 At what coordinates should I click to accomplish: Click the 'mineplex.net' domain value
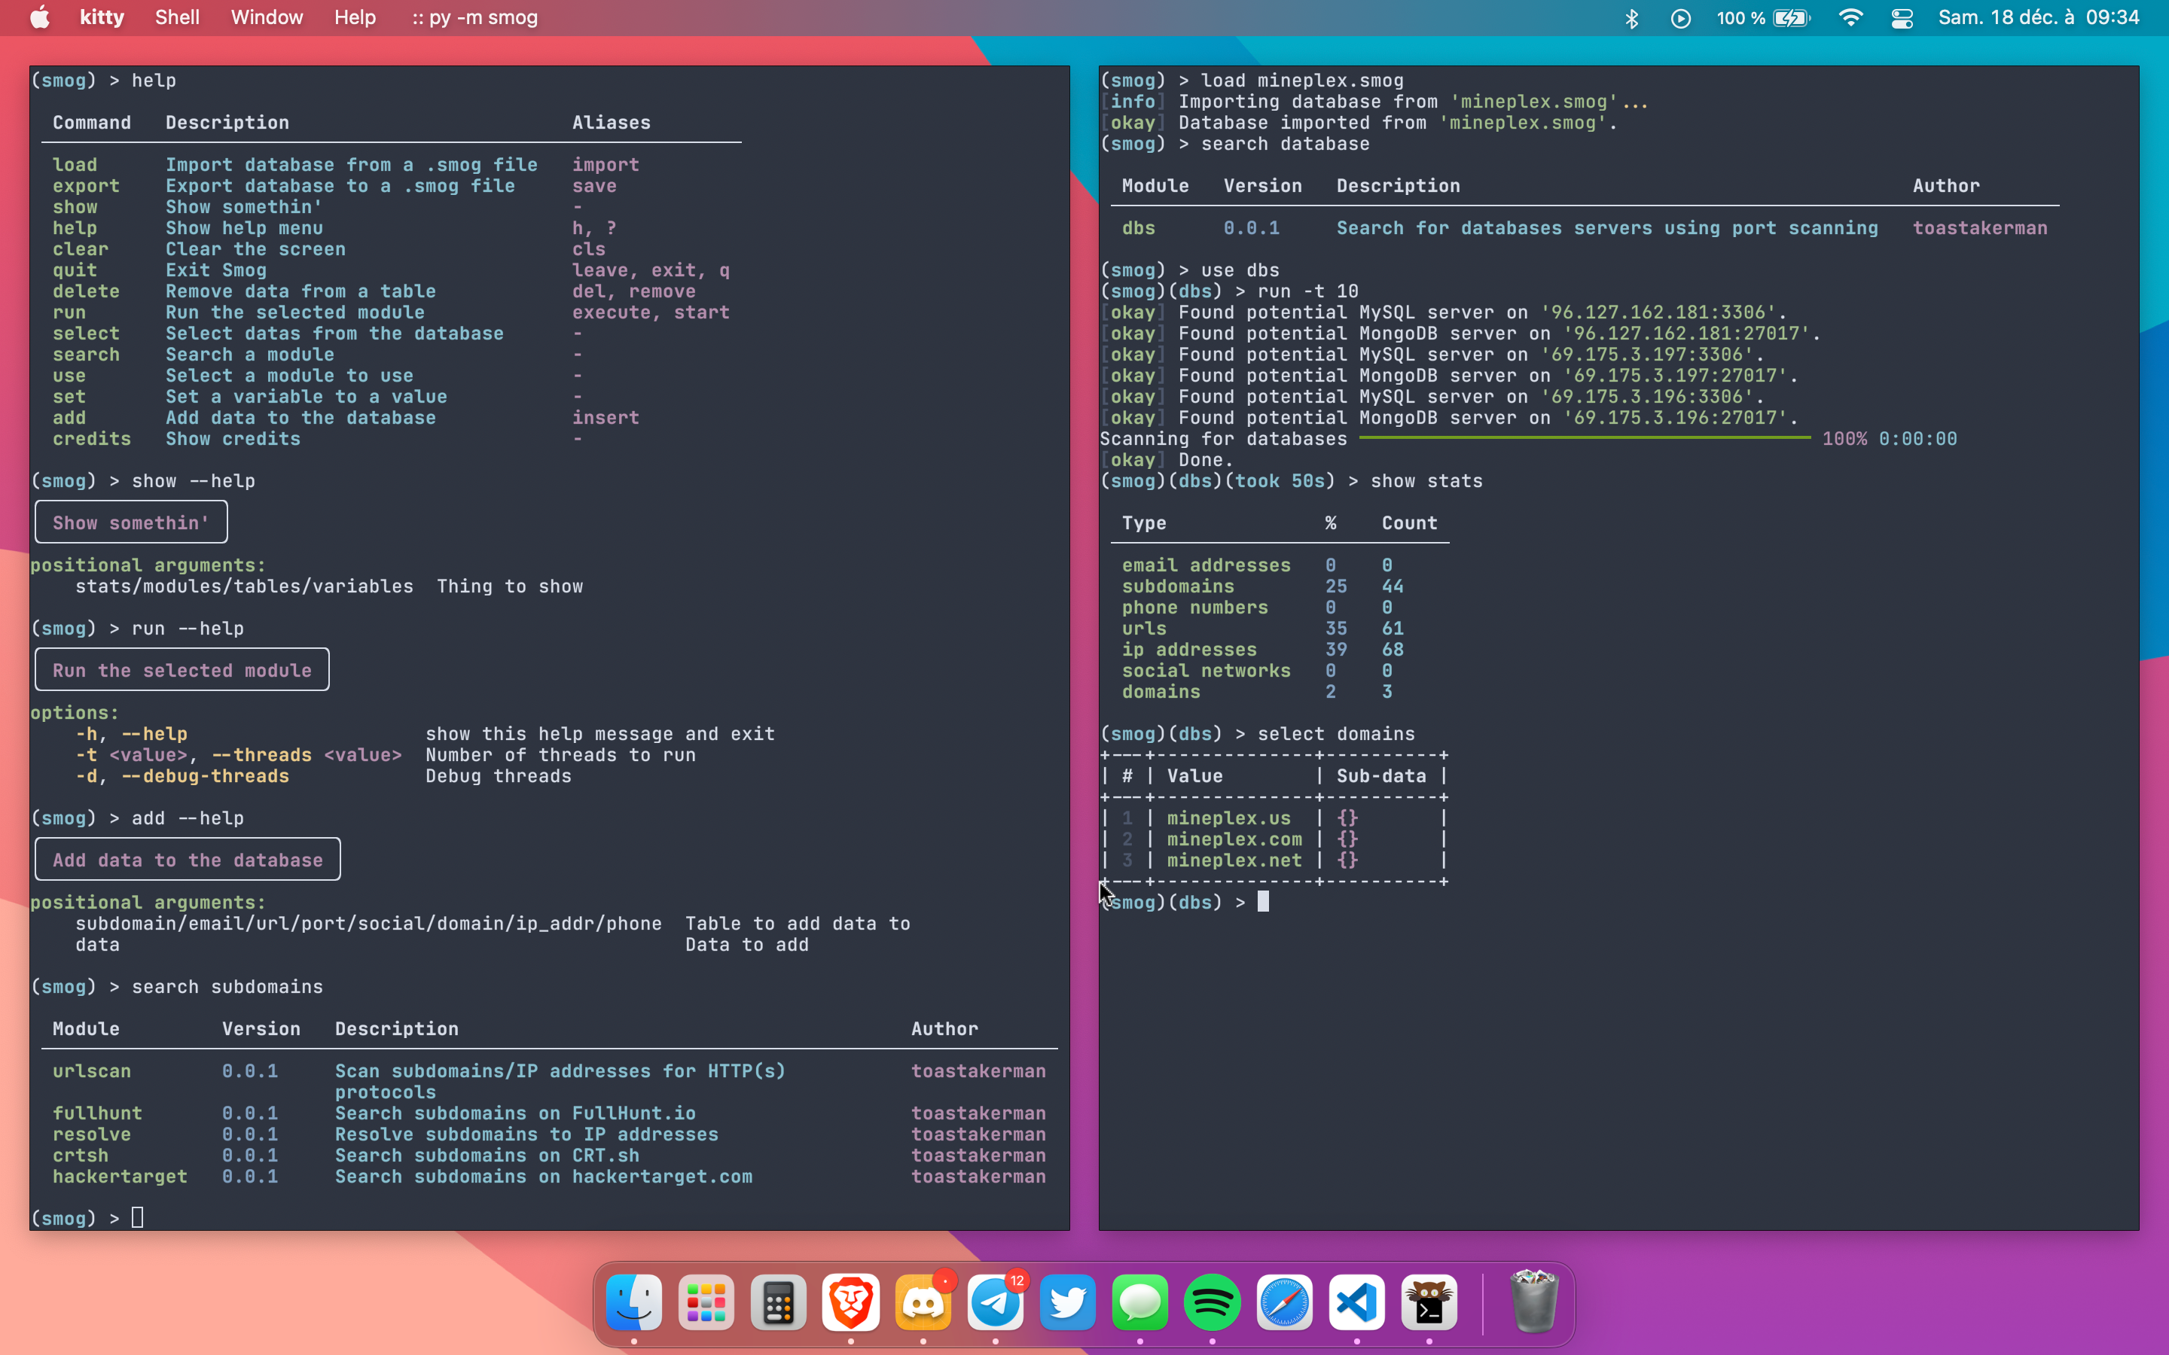click(x=1234, y=860)
